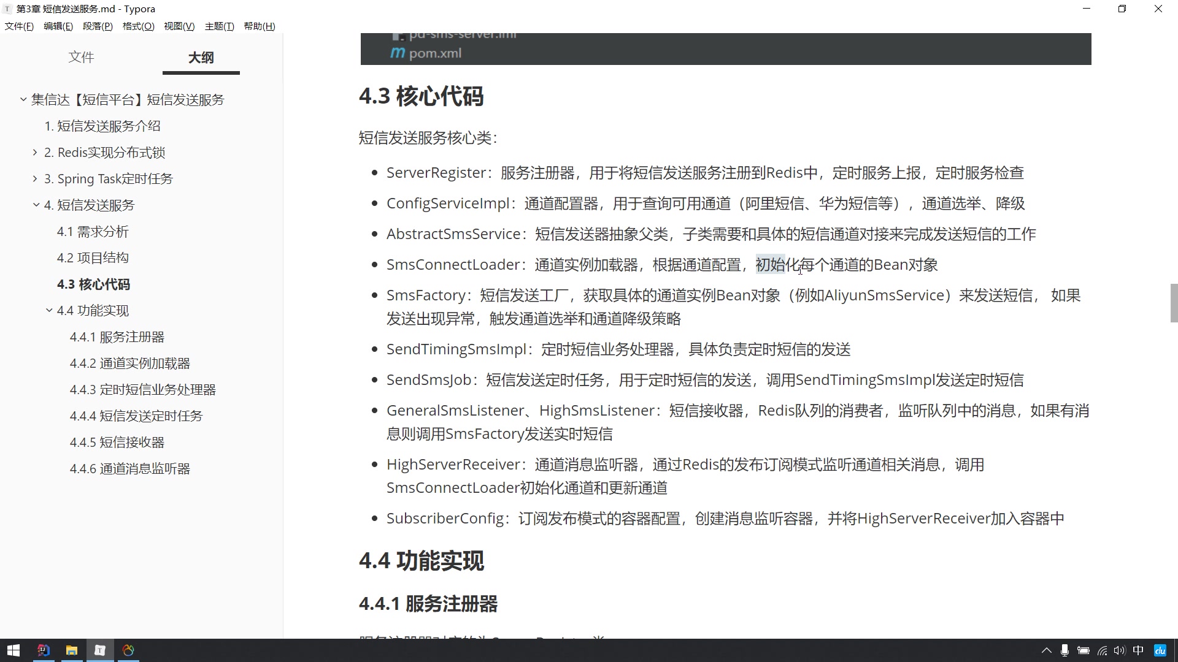Go to outline item 2. Redis实现分布式锁

coord(104,152)
